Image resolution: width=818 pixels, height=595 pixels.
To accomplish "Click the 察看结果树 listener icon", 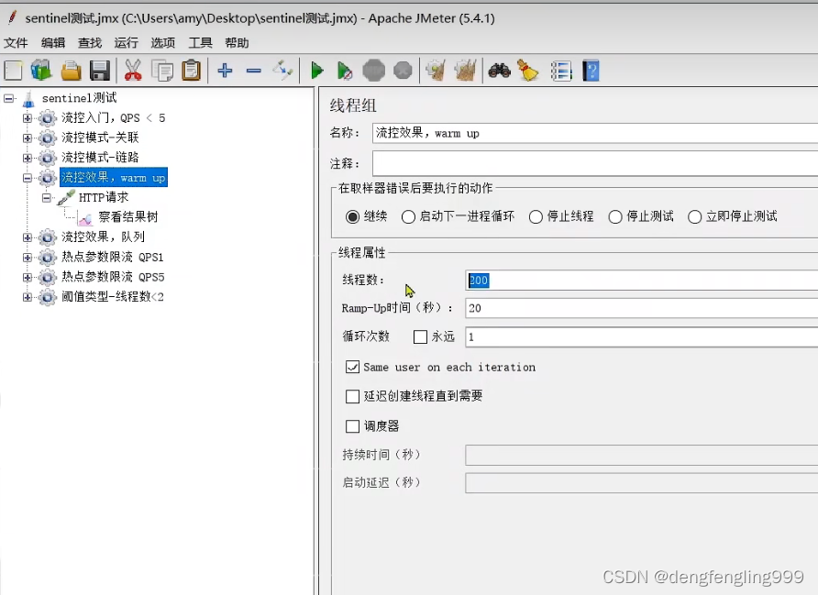I will point(85,217).
